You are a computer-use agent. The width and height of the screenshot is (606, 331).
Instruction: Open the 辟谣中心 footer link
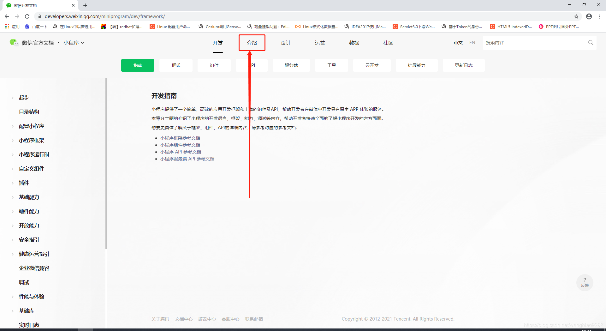207,319
